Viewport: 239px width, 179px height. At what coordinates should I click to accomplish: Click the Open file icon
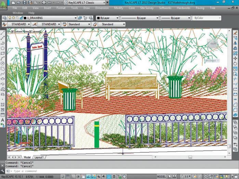(19, 2)
